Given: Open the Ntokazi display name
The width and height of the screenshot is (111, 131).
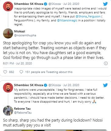Looking at the screenshot, I should [19, 31].
